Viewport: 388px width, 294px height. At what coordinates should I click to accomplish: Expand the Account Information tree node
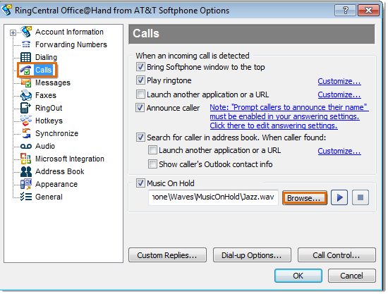[x=13, y=32]
